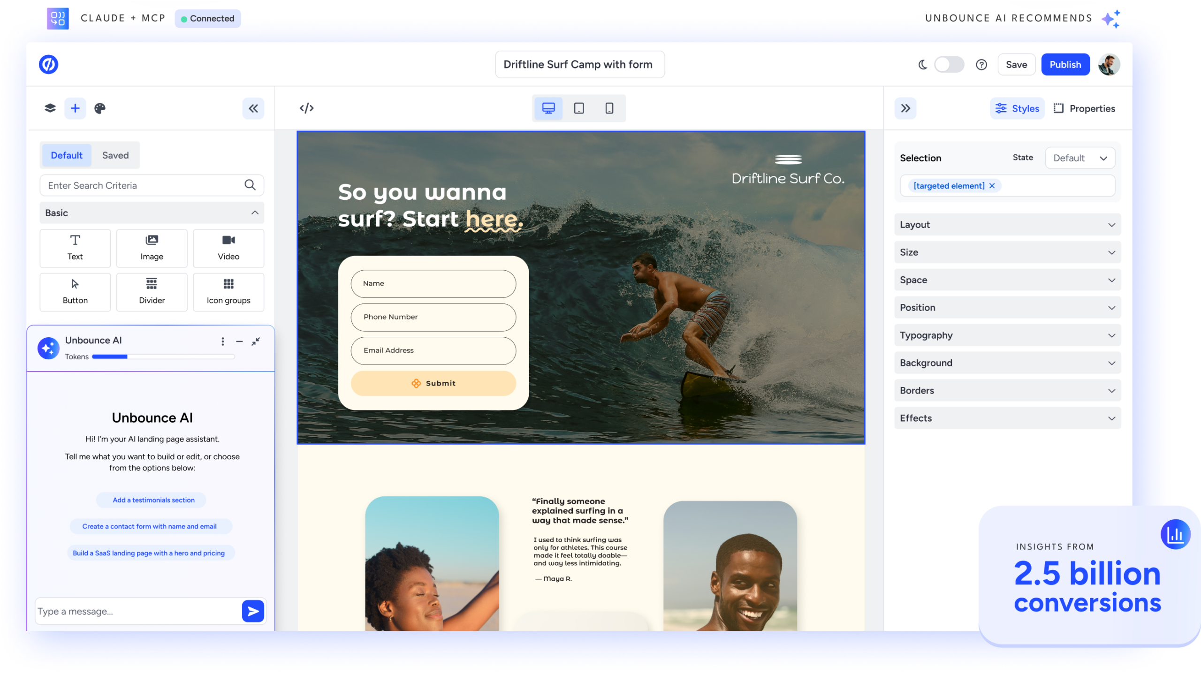The width and height of the screenshot is (1201, 675).
Task: Expand the Layout section
Action: pos(1008,225)
